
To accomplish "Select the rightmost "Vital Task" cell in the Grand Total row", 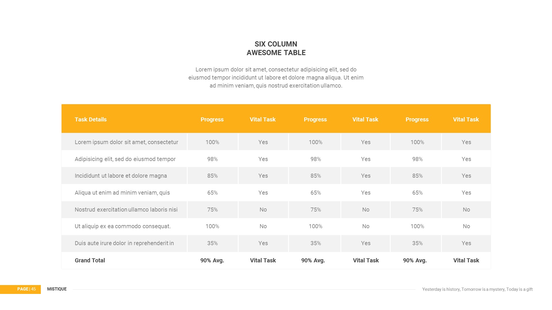I will pyautogui.click(x=466, y=260).
